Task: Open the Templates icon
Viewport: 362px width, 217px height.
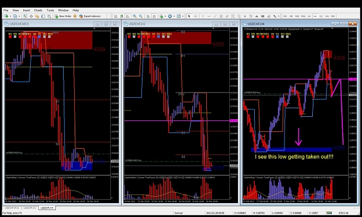Action: [179, 16]
